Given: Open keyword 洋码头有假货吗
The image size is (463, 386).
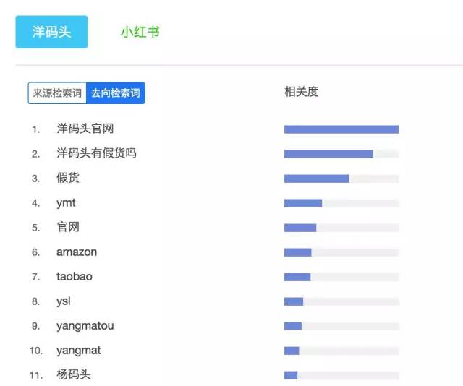Looking at the screenshot, I should [x=96, y=153].
